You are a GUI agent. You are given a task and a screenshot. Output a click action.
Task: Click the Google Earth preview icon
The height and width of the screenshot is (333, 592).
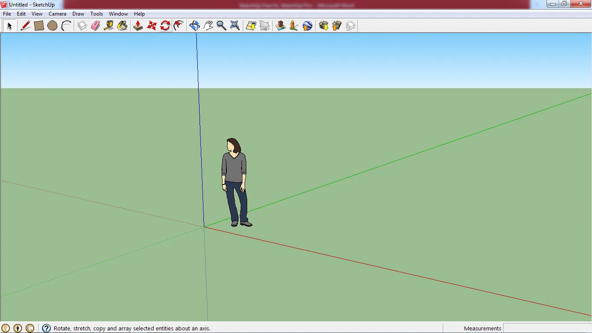[307, 26]
